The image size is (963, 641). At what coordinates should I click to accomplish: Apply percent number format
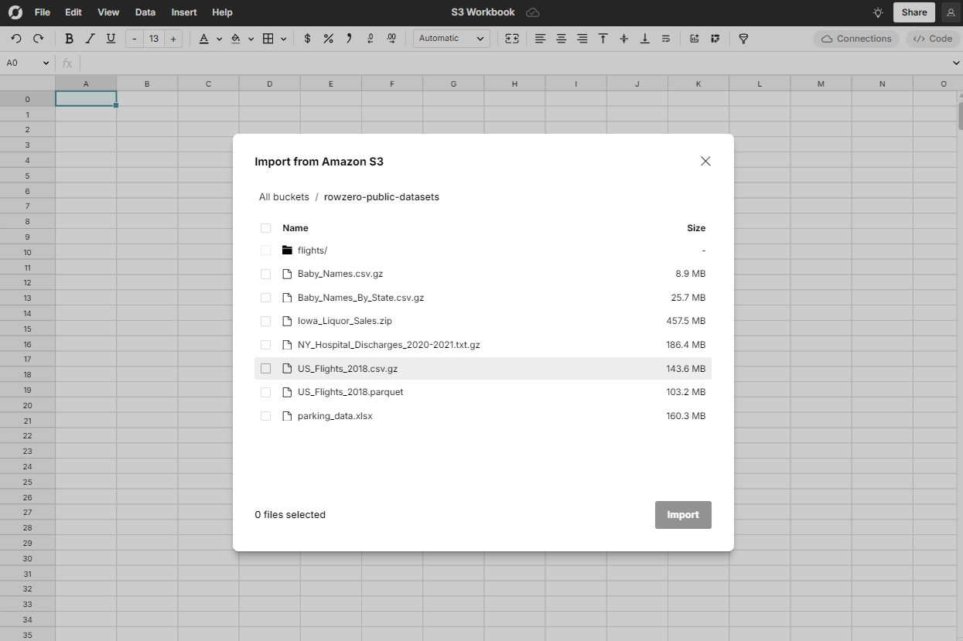(x=328, y=39)
